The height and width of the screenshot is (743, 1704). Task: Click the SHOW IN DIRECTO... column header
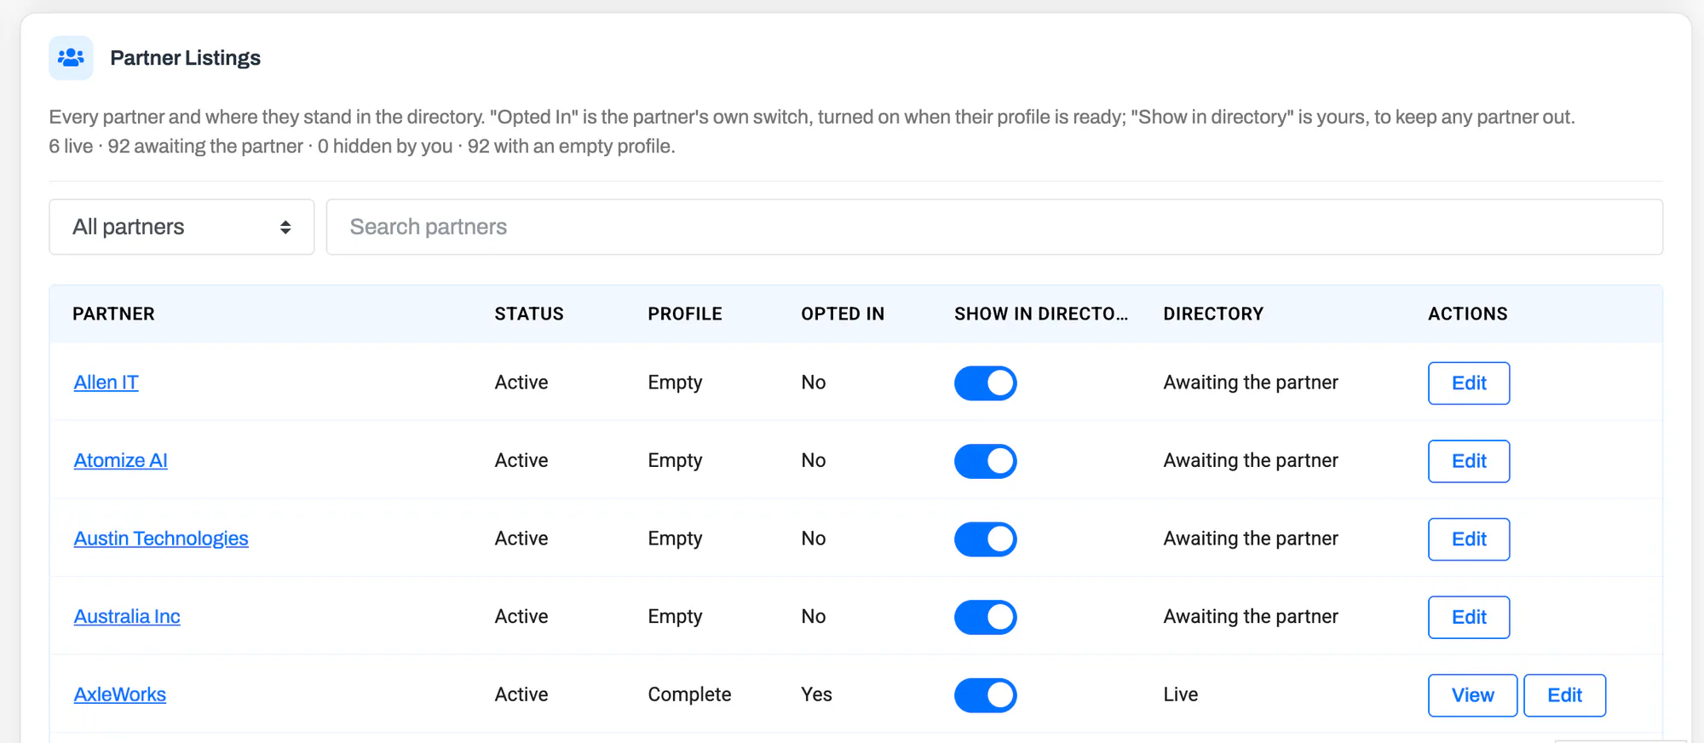click(1041, 314)
